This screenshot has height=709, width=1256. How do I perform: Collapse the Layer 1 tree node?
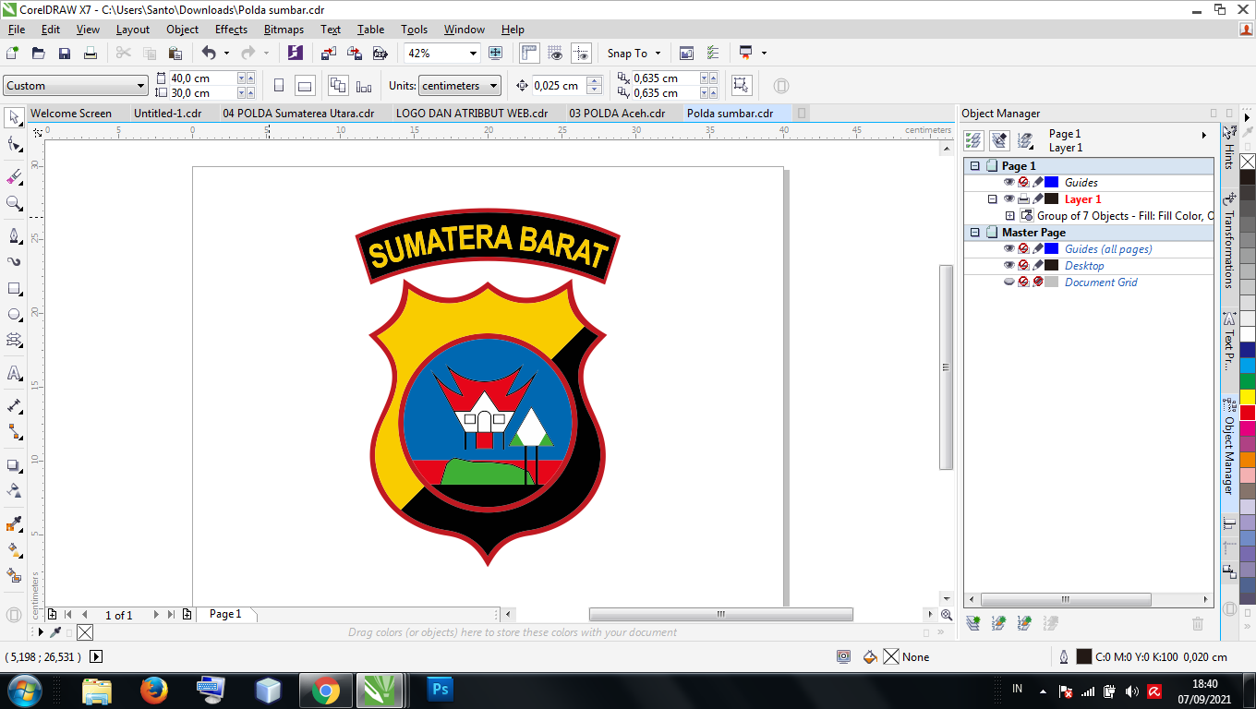point(993,199)
